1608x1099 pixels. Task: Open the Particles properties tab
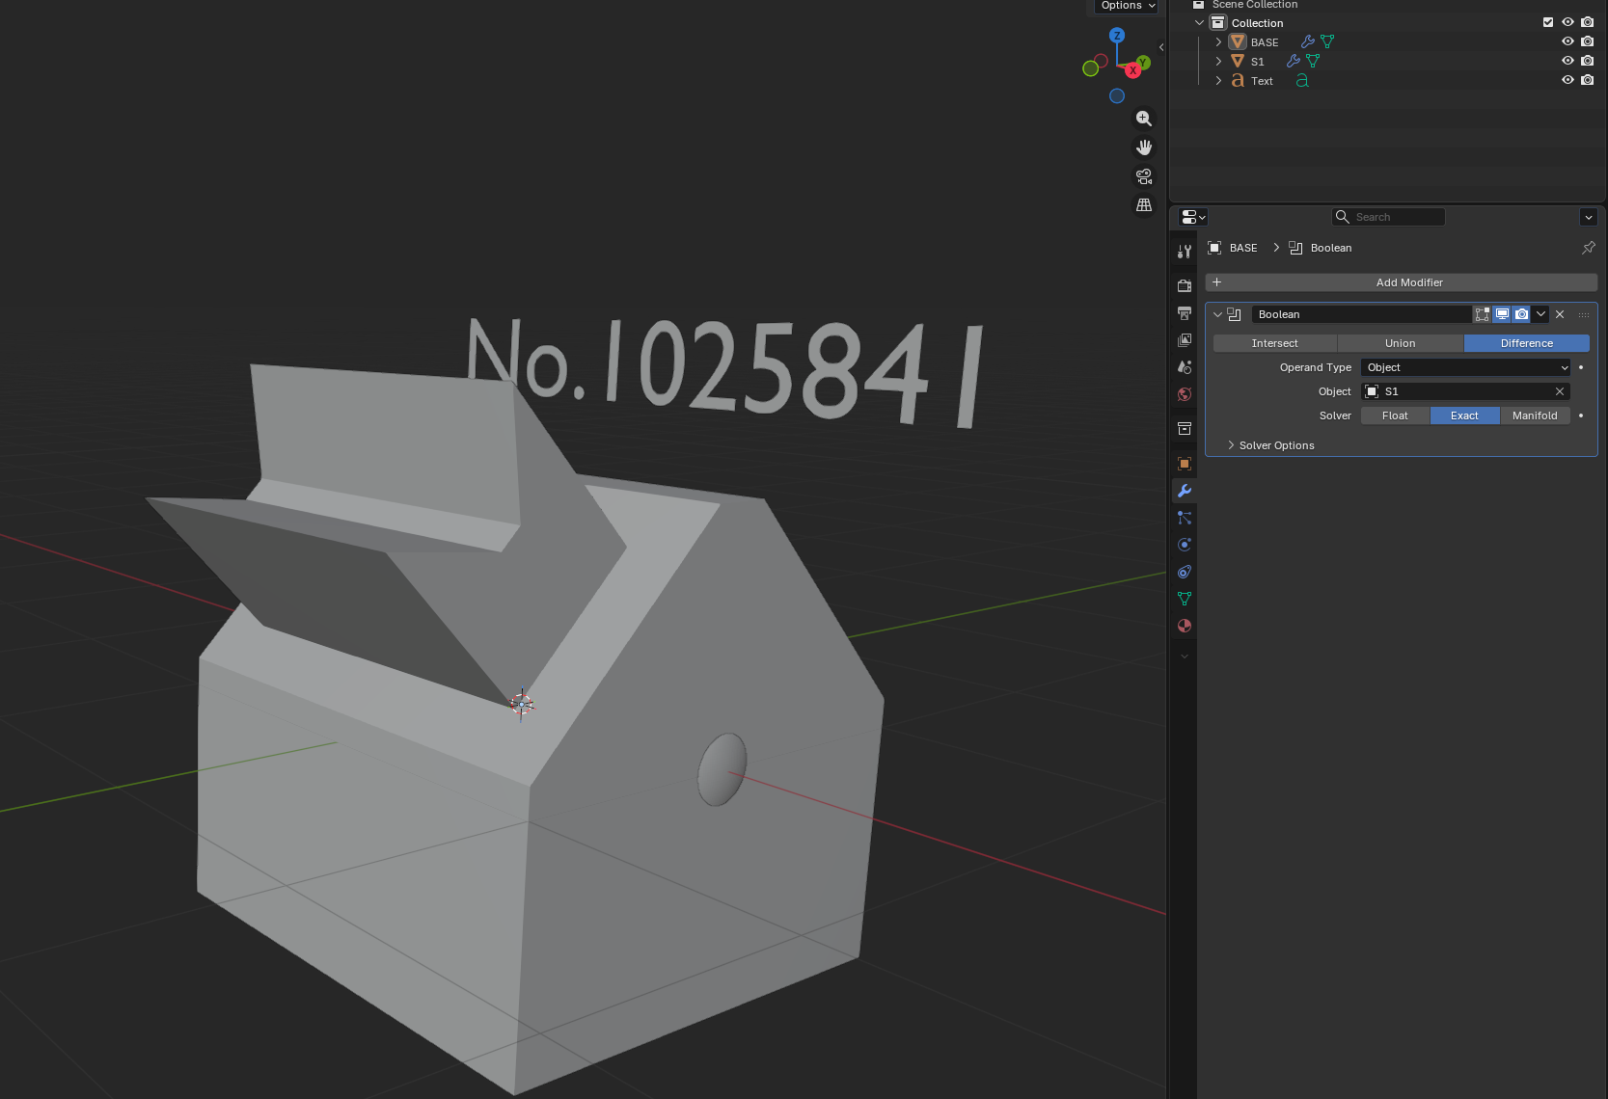(1185, 518)
